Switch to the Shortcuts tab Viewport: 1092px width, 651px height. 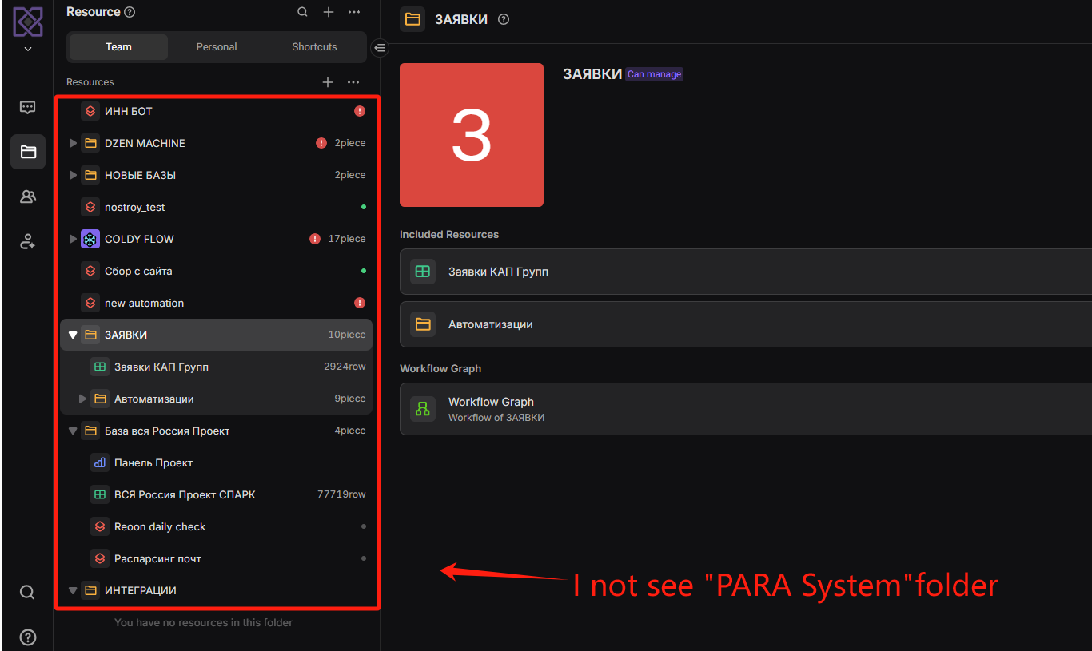point(314,47)
